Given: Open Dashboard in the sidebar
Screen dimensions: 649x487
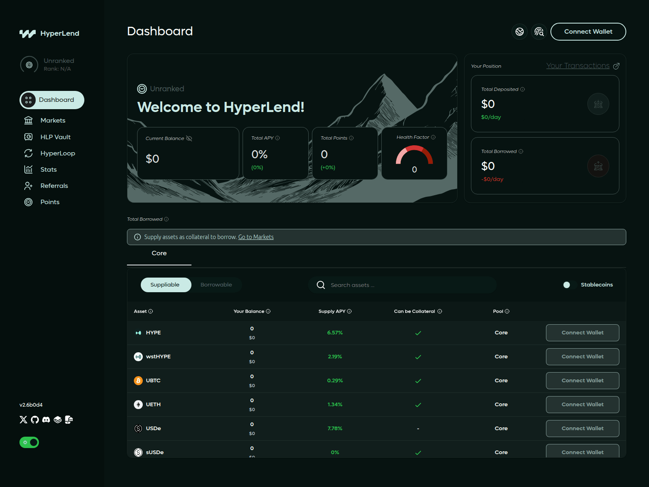Looking at the screenshot, I should tap(52, 100).
